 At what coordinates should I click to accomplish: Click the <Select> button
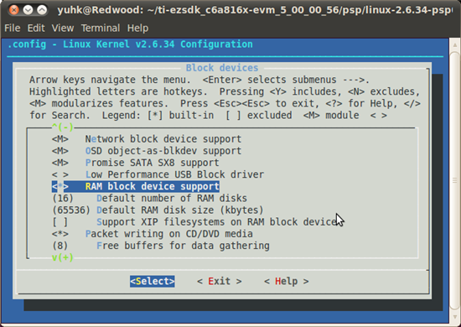click(153, 281)
